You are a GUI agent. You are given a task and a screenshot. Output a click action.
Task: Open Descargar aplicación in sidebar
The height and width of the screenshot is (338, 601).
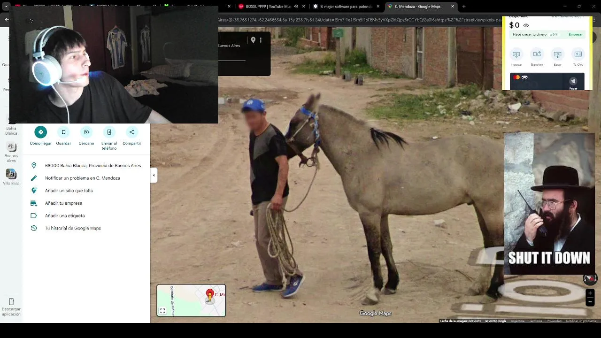coord(11,306)
